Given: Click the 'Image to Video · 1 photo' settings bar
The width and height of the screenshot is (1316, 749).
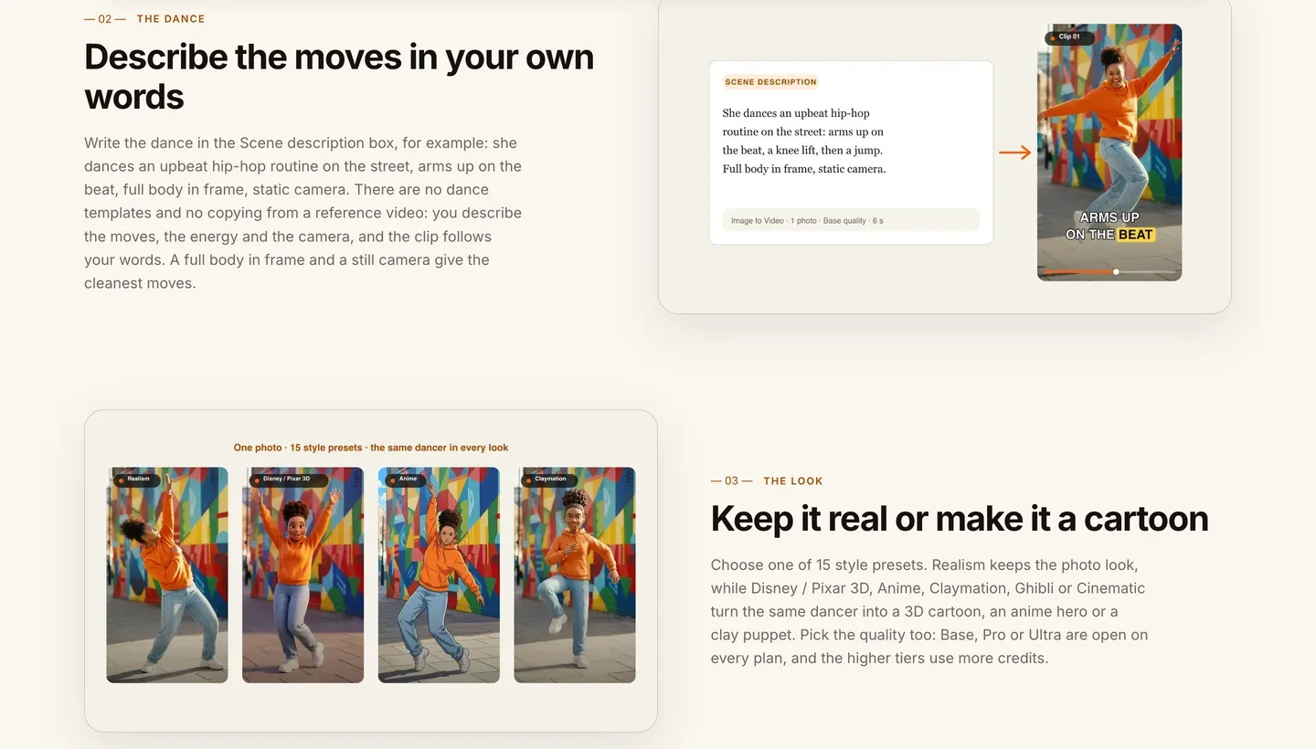Looking at the screenshot, I should click(x=850, y=220).
